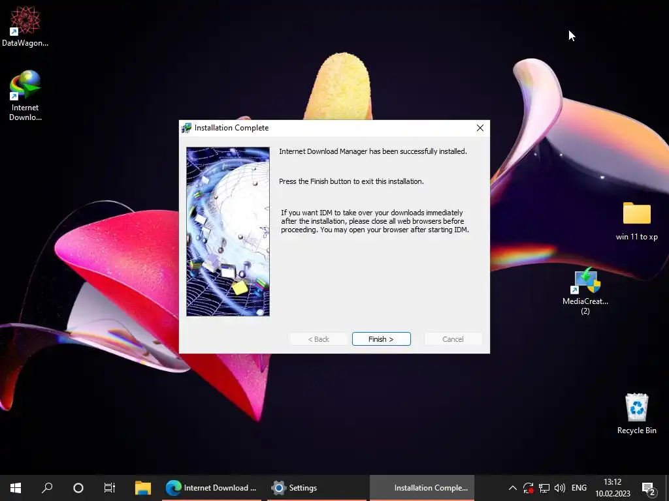Open volume speaker tray icon
669x501 pixels.
(559, 488)
